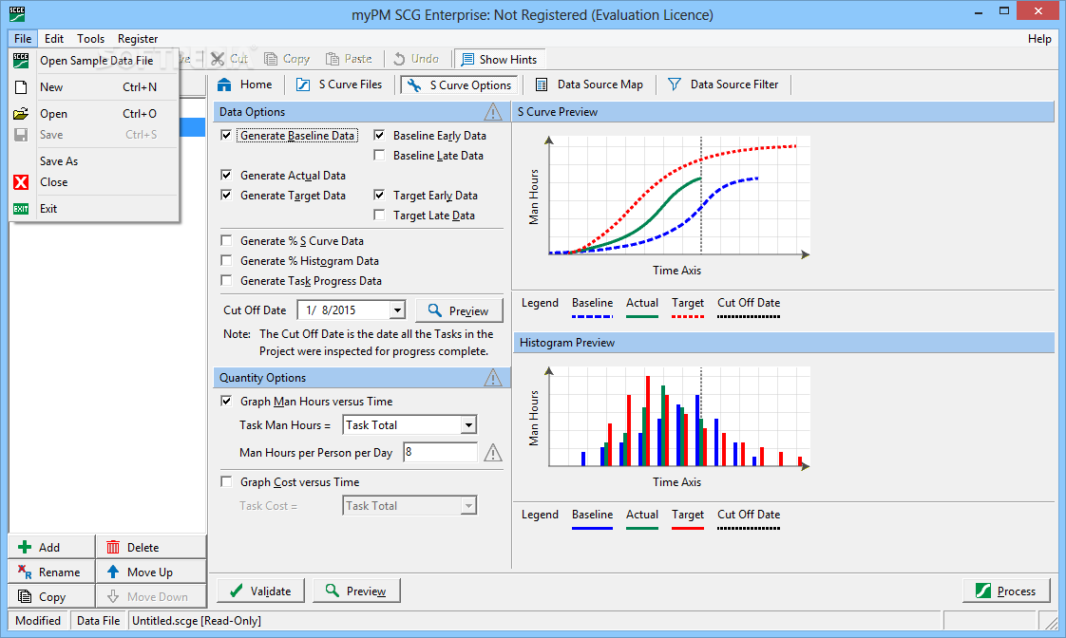Enable Graph Cost versus Time
This screenshot has width=1066, height=638.
pyautogui.click(x=226, y=481)
